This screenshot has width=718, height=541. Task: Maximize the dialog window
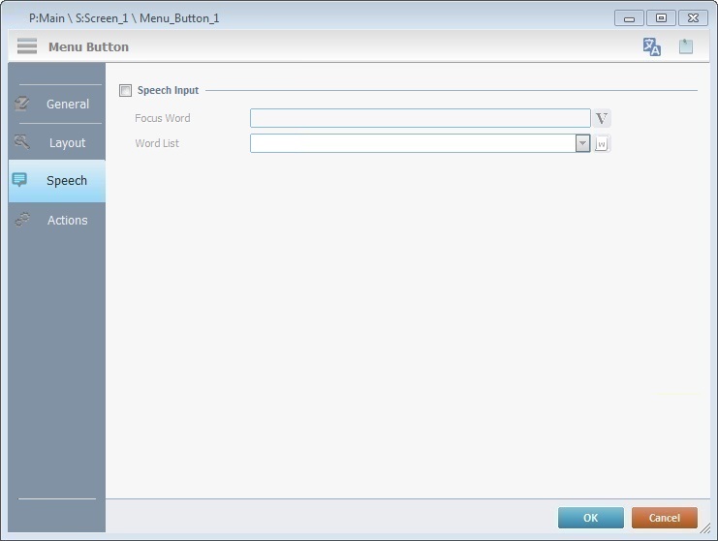[x=661, y=18]
